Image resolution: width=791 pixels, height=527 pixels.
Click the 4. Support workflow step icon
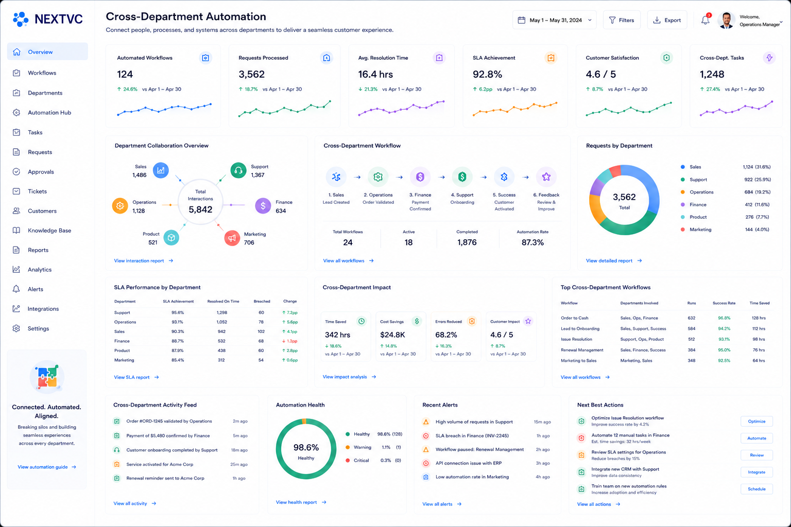(462, 177)
